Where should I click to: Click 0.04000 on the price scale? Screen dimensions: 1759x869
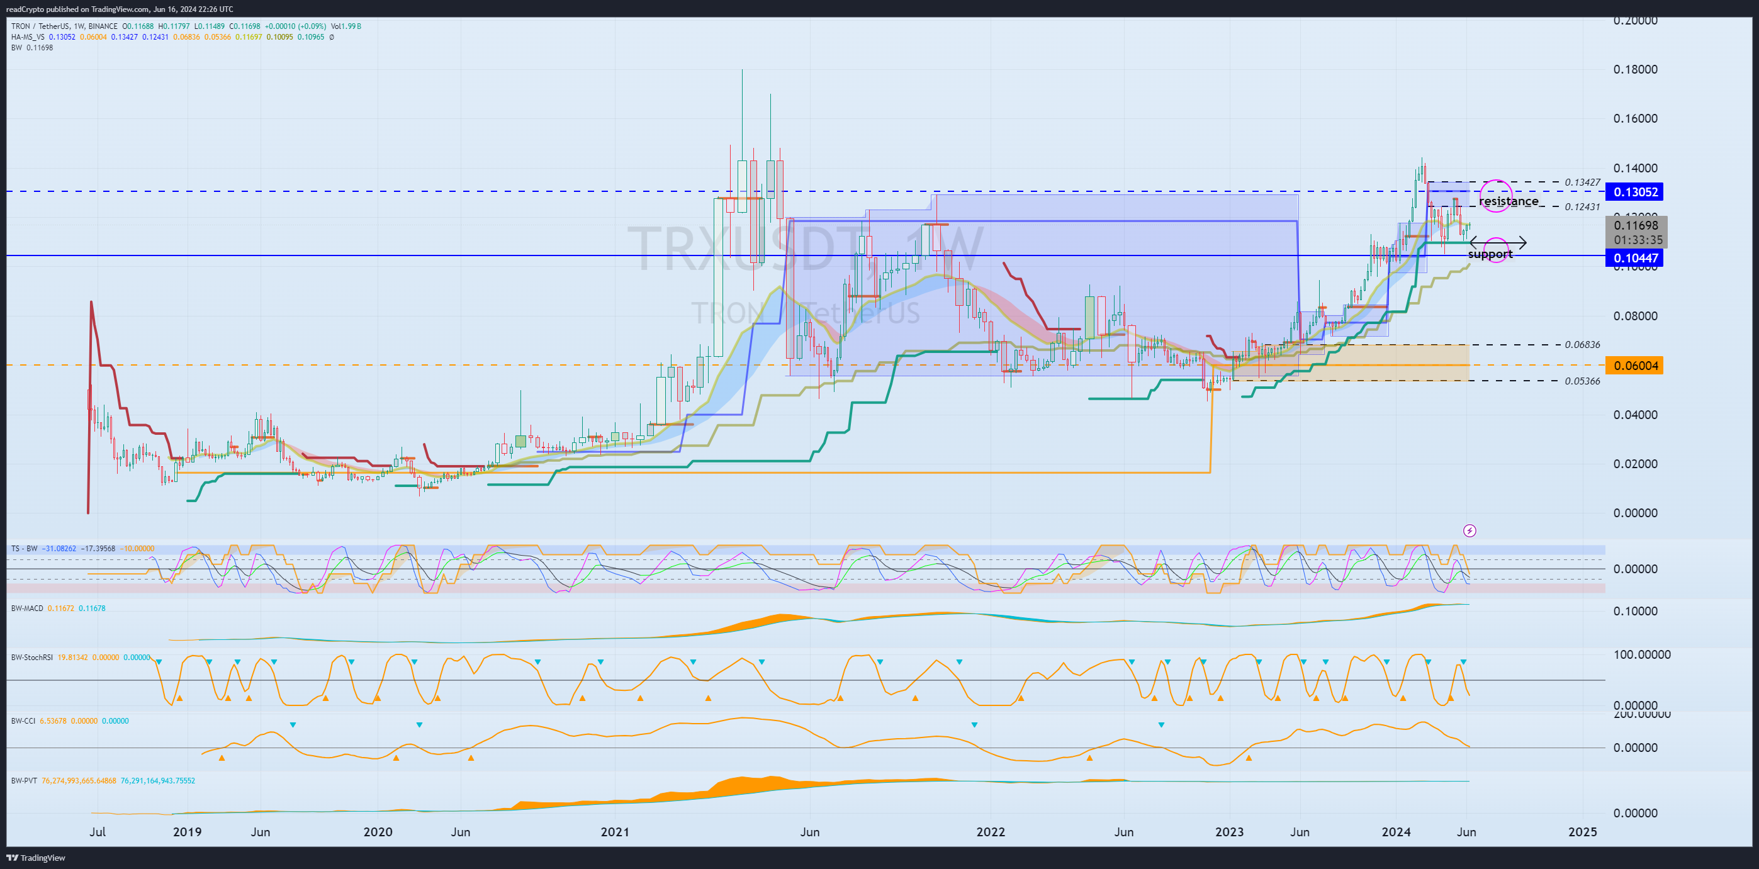[1636, 414]
